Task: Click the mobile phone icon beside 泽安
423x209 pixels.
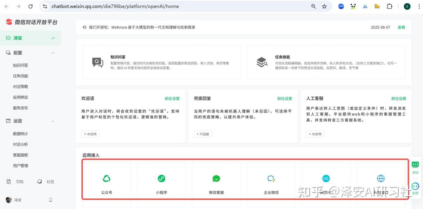Action: (x=51, y=200)
